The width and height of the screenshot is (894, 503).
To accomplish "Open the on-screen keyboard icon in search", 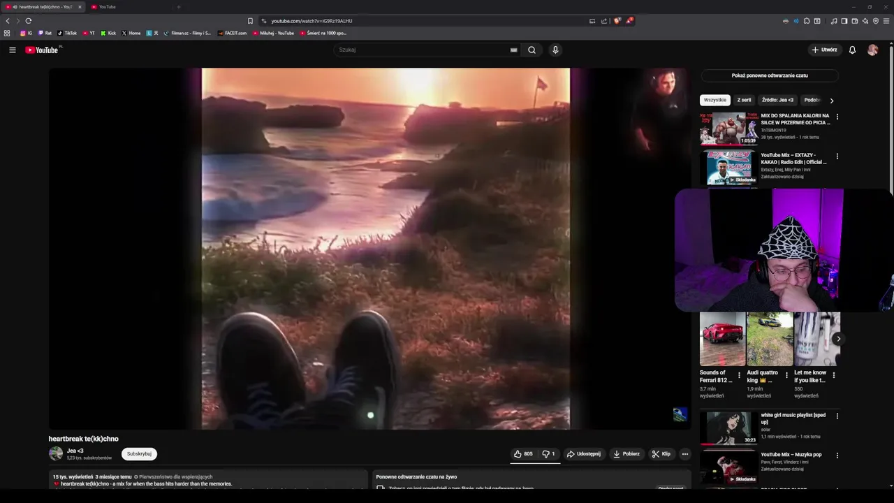I will click(513, 50).
